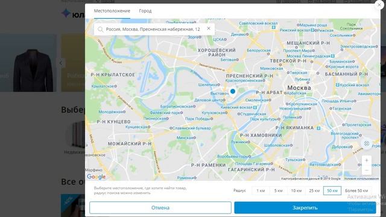Click Р-Н ЯКИМАНКА district label

click(294, 128)
